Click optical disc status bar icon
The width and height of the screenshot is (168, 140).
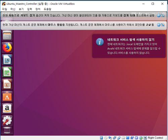[106, 138]
